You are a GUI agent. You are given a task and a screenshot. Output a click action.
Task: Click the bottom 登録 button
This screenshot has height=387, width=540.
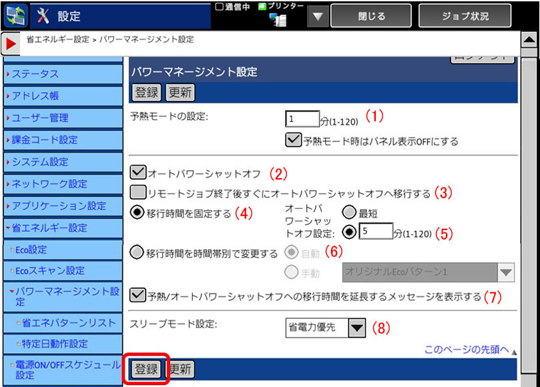tap(146, 370)
